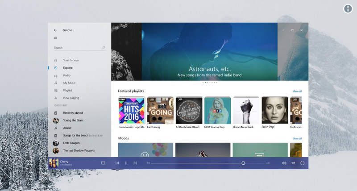Pause the current song
Screen dimensions: 357x191
coord(126,163)
